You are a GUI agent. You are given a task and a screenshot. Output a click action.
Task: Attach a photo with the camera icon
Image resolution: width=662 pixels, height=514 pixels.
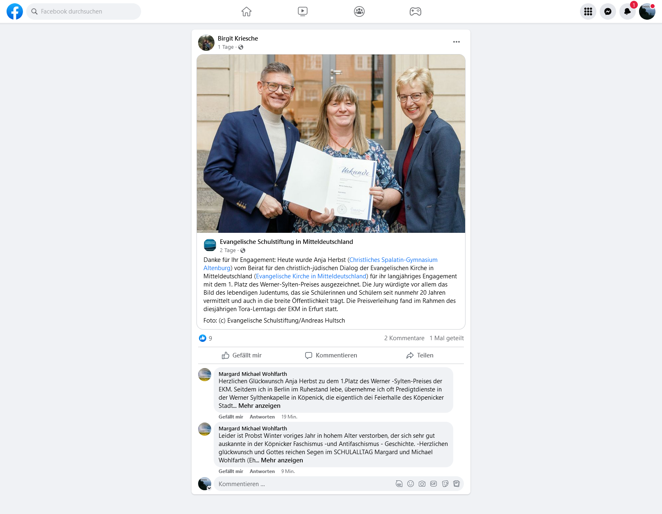pyautogui.click(x=422, y=484)
